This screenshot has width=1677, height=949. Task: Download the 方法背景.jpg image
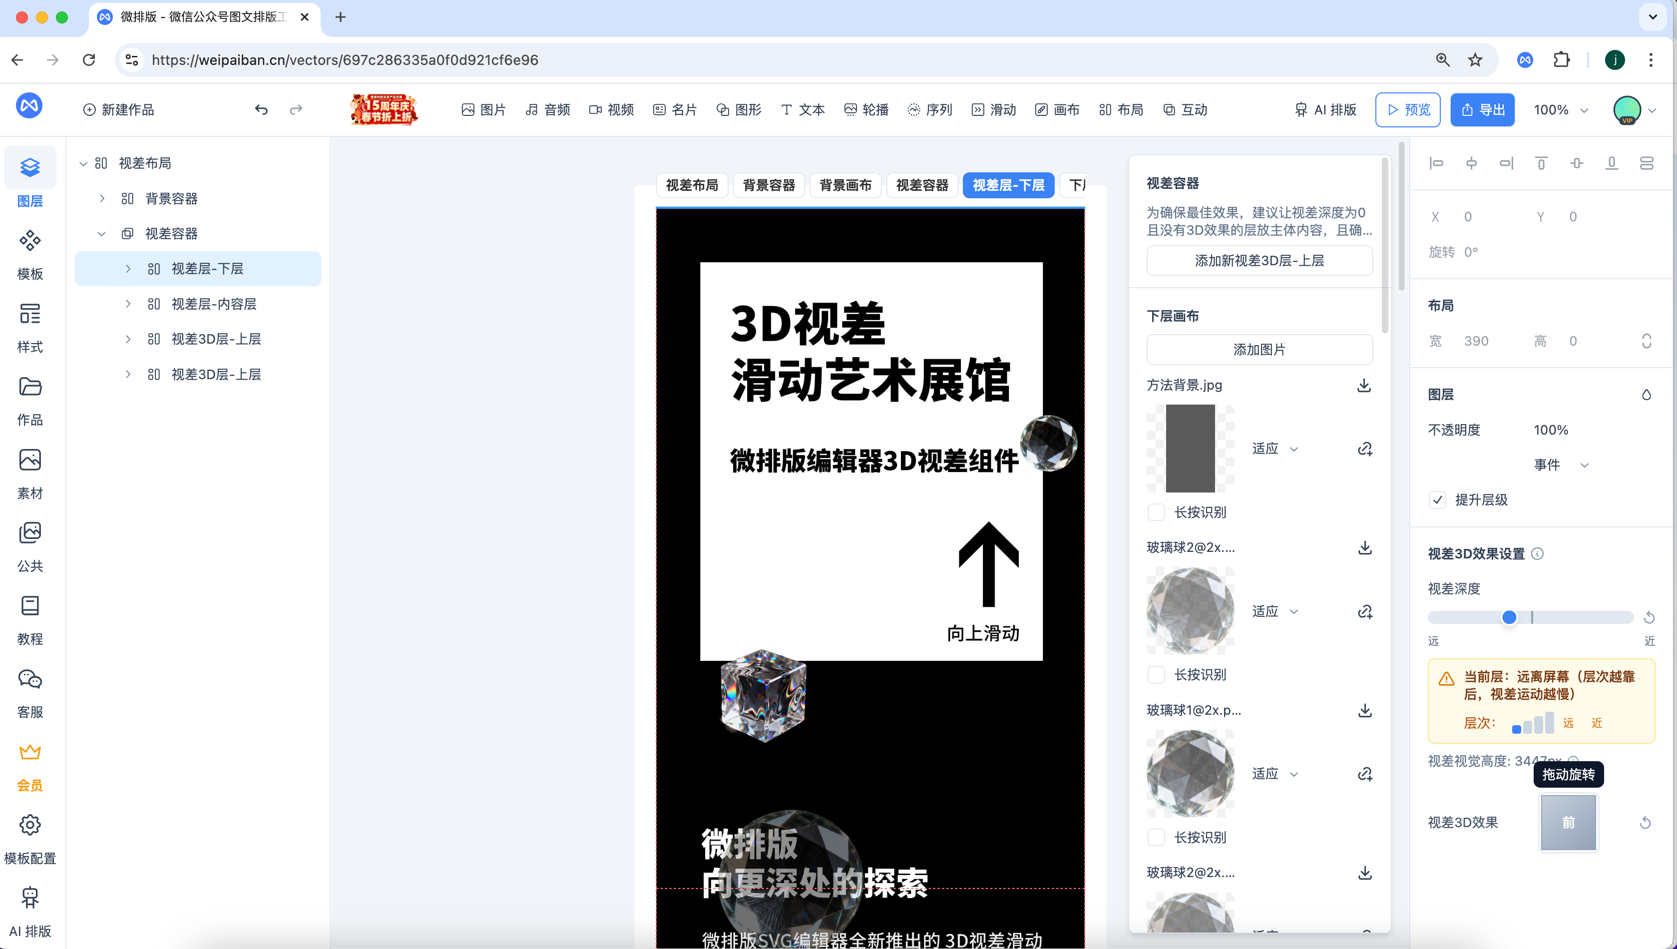[1363, 385]
